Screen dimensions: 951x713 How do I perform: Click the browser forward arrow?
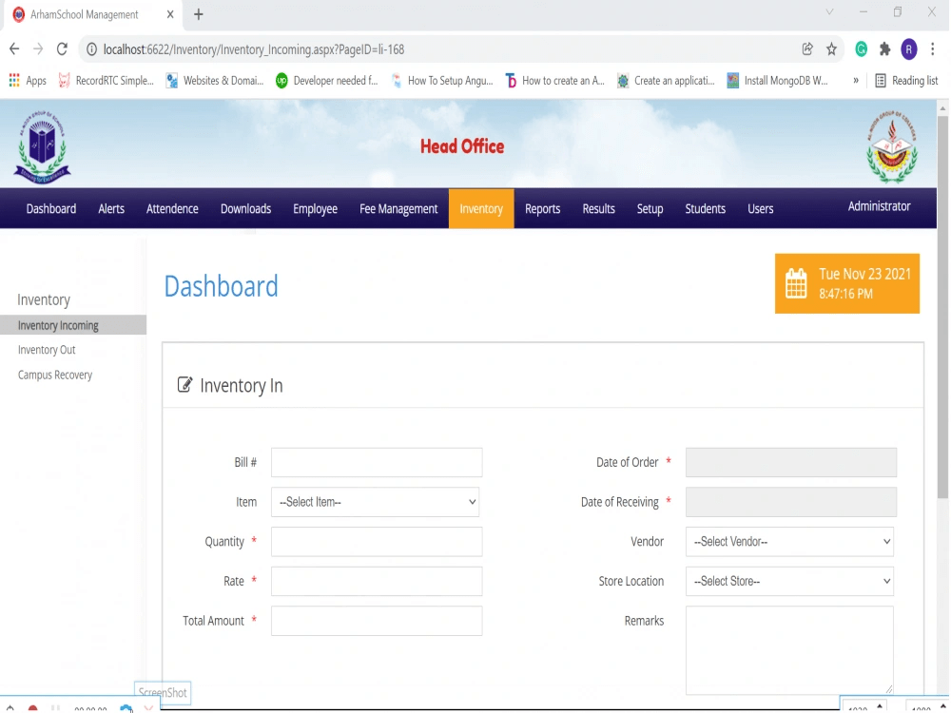pos(38,49)
